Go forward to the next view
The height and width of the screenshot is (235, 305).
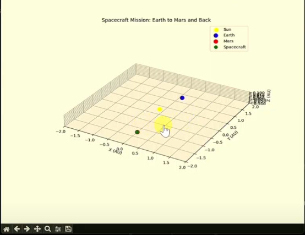coord(27,229)
